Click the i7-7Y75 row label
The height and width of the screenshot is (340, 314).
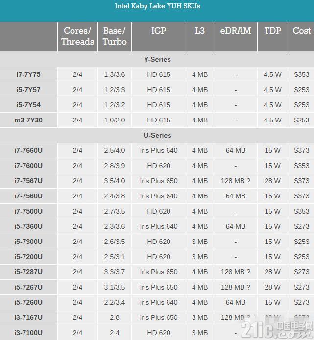point(28,74)
